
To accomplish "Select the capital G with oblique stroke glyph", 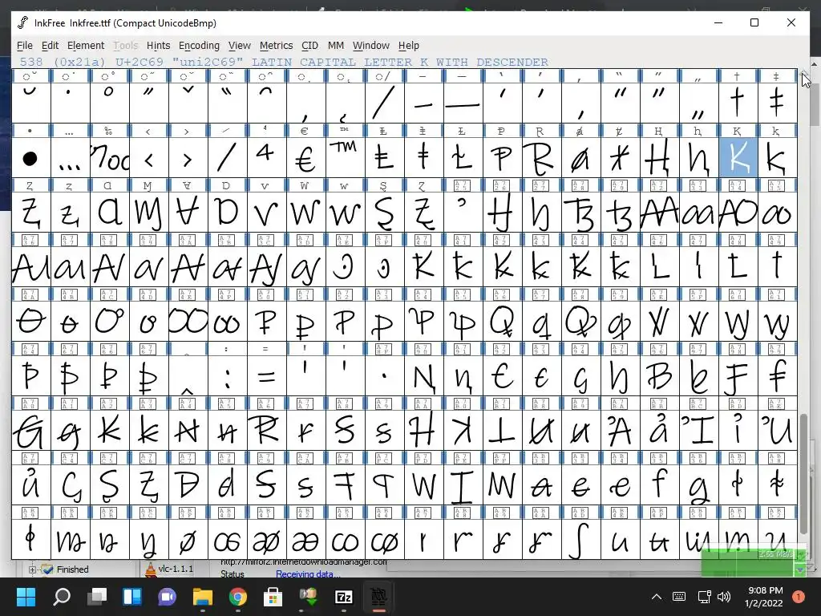I will pos(31,430).
